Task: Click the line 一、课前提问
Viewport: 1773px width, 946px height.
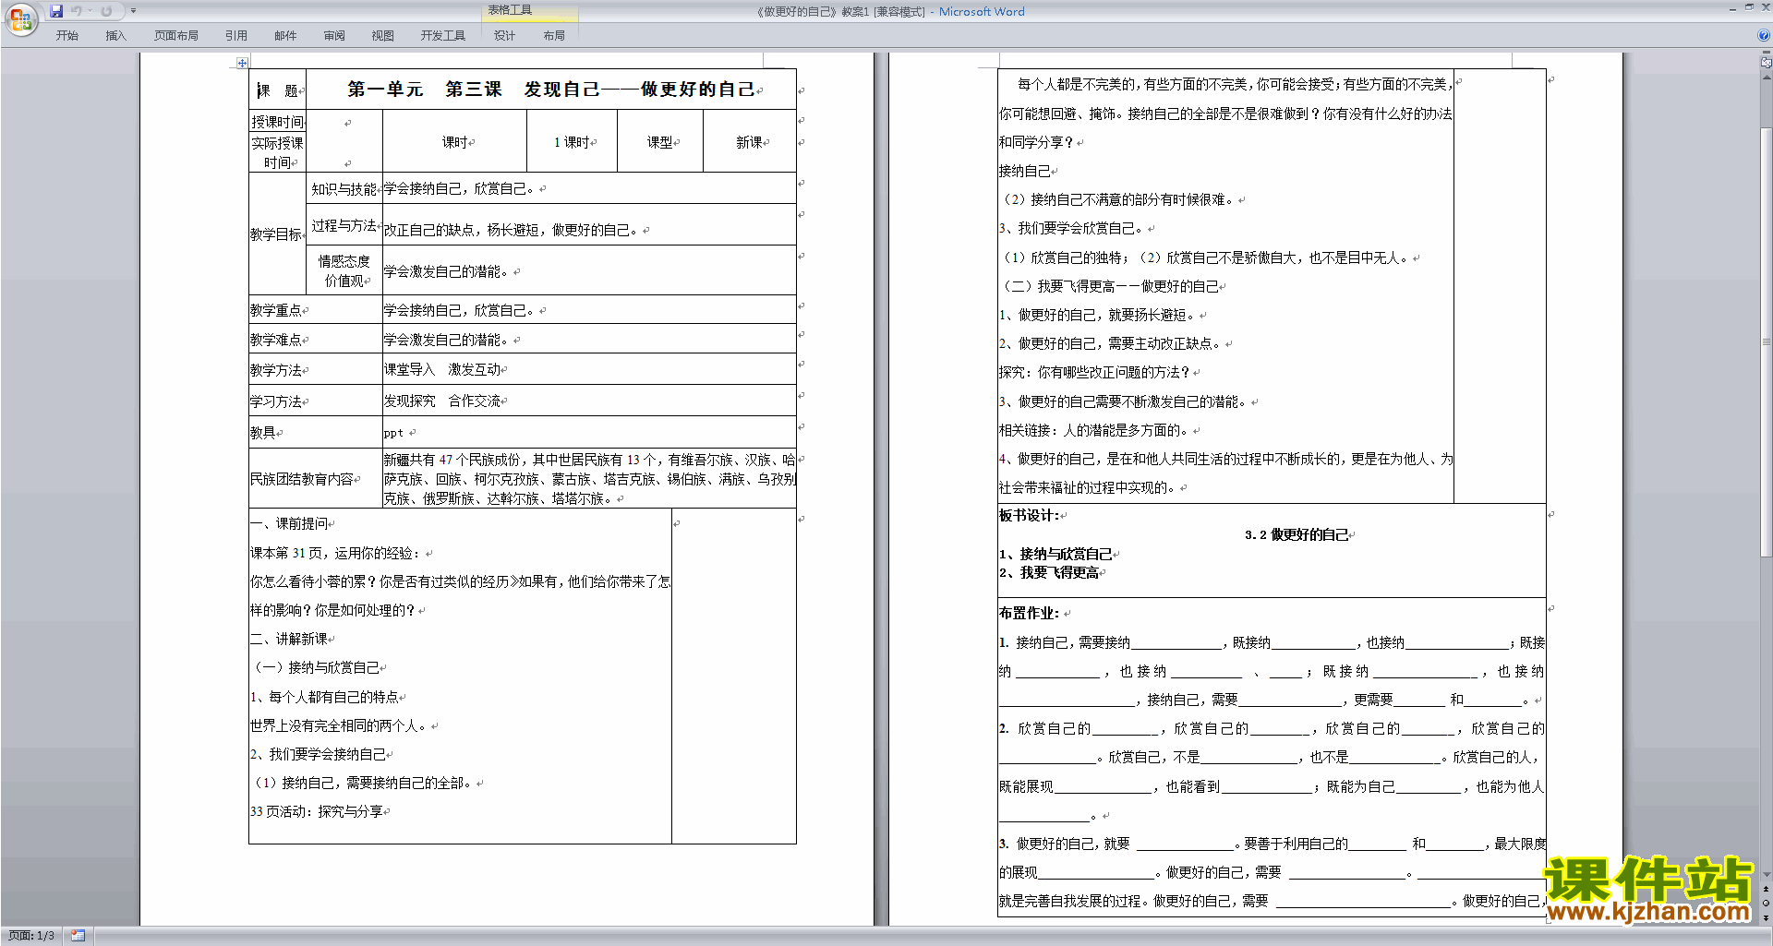Action: (x=289, y=524)
